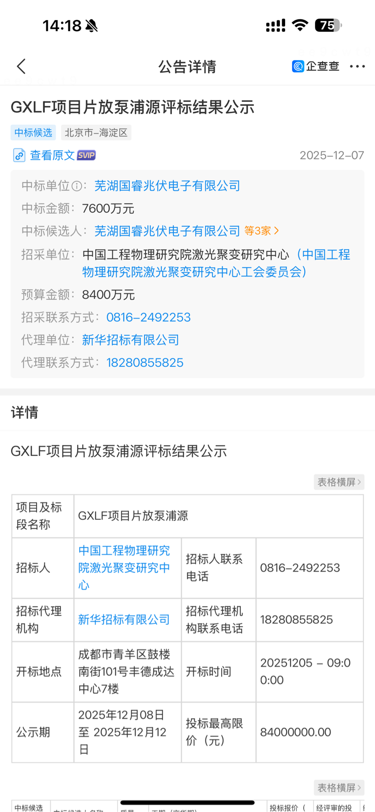Tap 新华招标有限公司 link inside the table
The image size is (375, 812).
coord(124,619)
